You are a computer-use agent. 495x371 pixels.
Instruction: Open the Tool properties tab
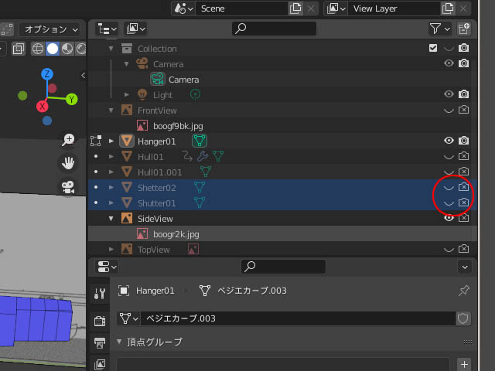(100, 294)
